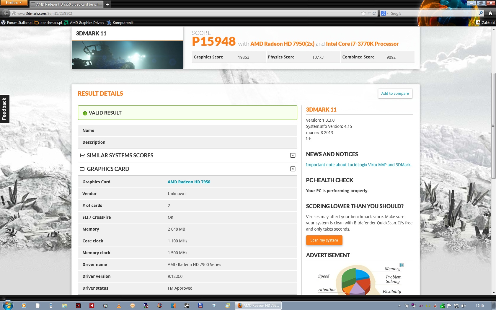Image resolution: width=496 pixels, height=310 pixels.
Task: Open Media Player Classic in taskbar
Action: [x=105, y=306]
